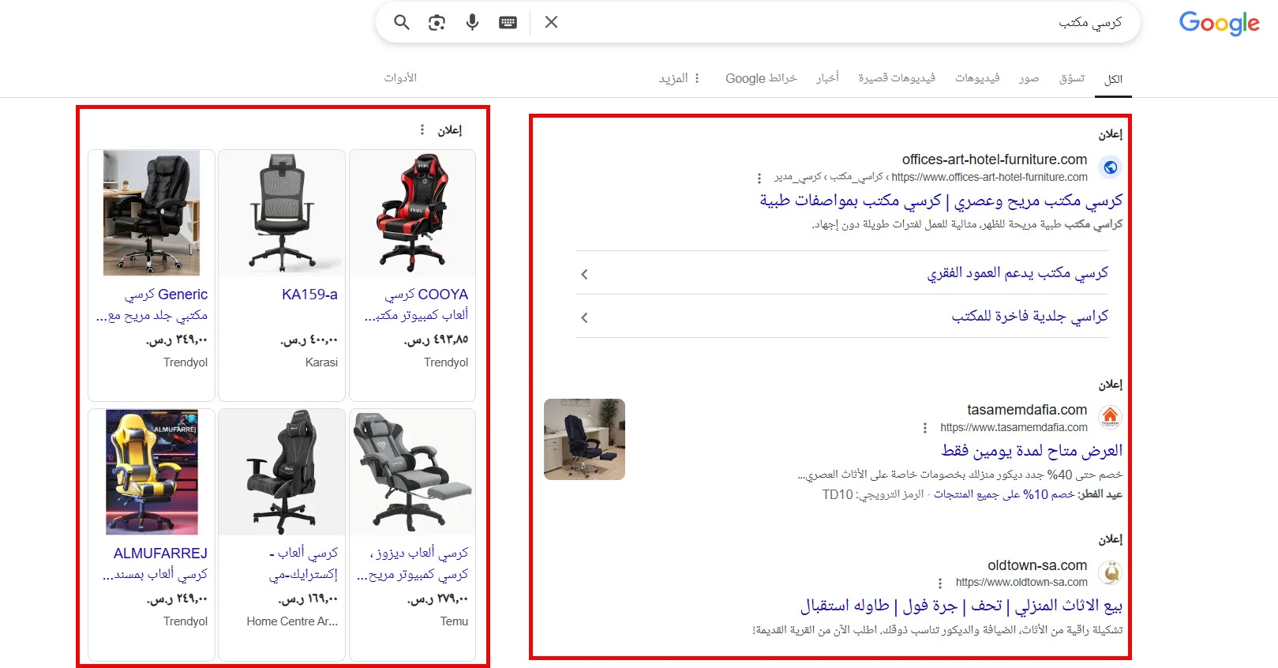Image resolution: width=1278 pixels, height=668 pixels.
Task: Open العرض متاح لمدة يومين فقط link
Action: pos(1032,451)
